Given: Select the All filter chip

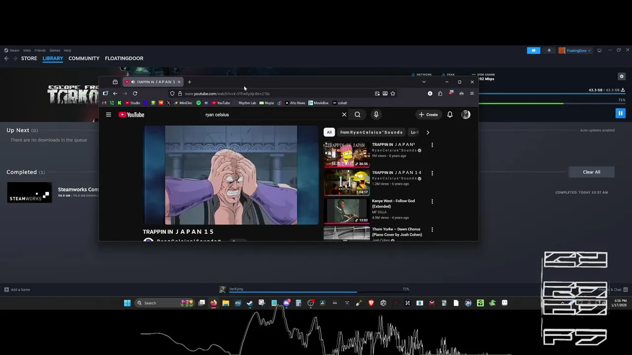Looking at the screenshot, I should click(x=329, y=132).
